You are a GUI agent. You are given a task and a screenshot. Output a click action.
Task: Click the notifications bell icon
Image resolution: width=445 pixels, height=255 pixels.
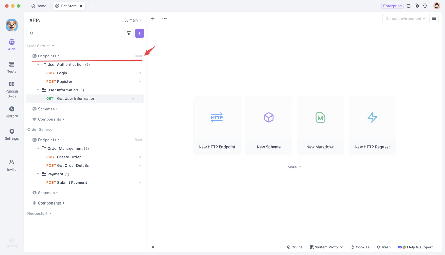pos(425,6)
